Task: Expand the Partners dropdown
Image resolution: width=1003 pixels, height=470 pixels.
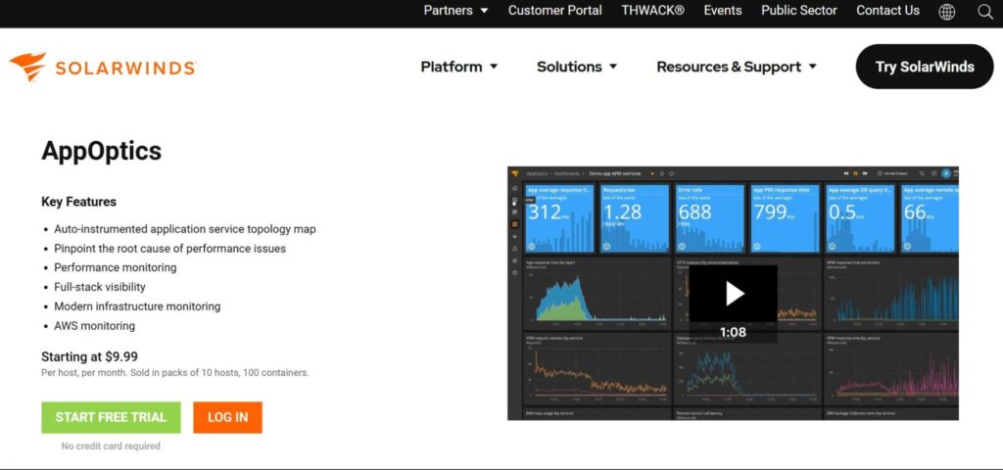Action: 455,10
